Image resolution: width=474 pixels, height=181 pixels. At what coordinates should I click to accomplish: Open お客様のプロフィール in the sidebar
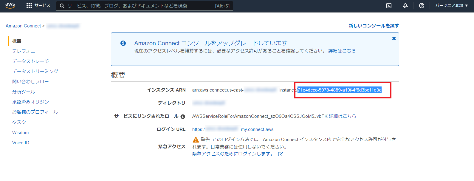coord(35,112)
